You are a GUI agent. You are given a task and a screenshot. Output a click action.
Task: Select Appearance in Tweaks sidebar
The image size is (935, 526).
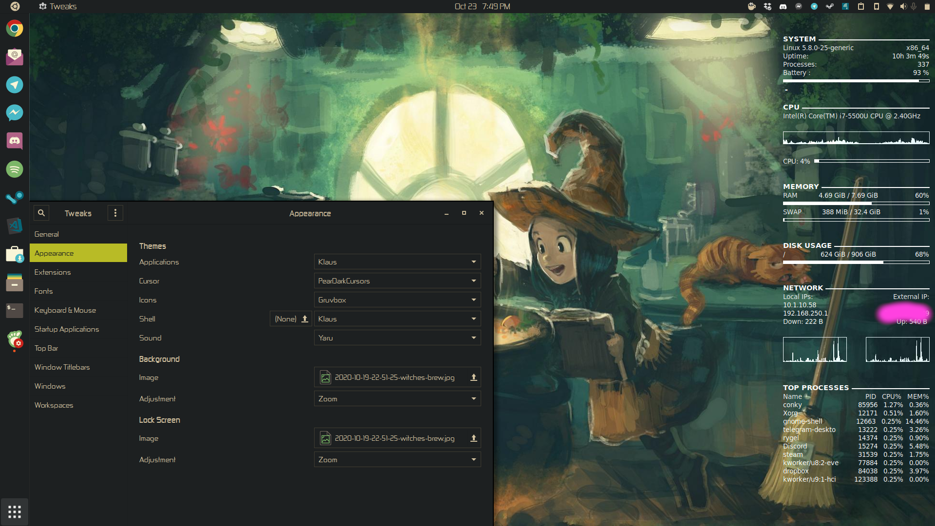[x=78, y=253]
